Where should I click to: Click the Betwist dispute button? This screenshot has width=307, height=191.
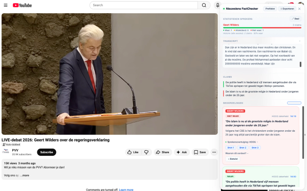(233, 159)
